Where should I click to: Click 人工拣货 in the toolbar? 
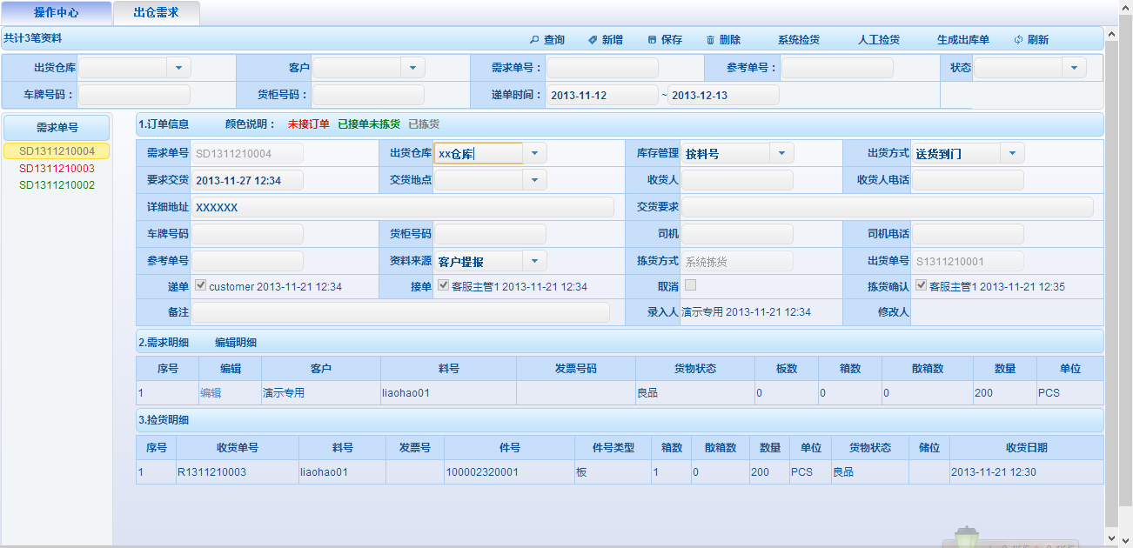coord(878,40)
